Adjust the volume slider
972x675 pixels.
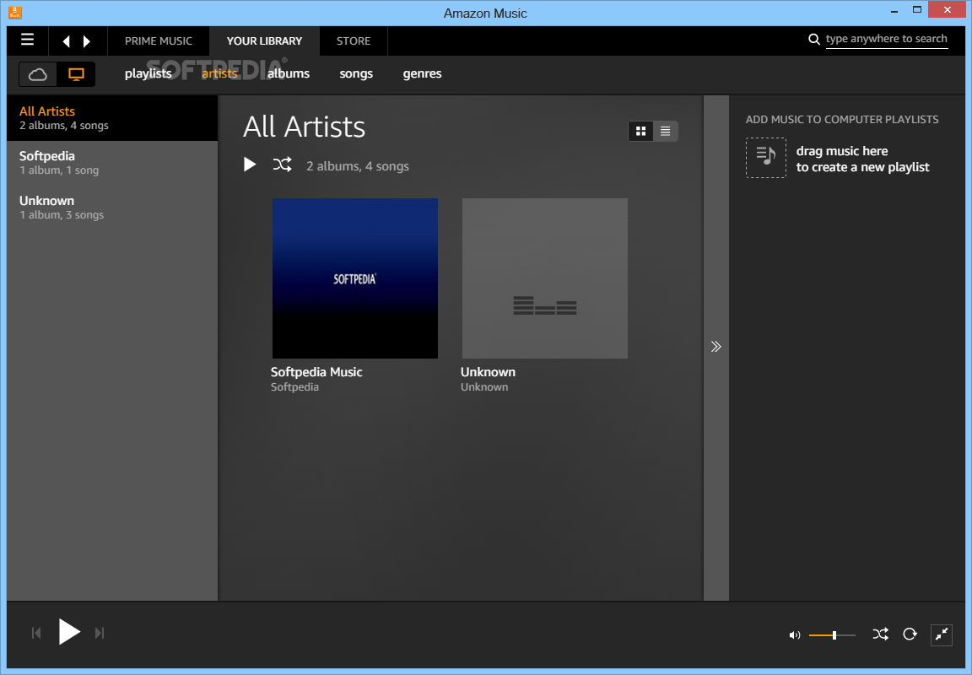point(832,634)
